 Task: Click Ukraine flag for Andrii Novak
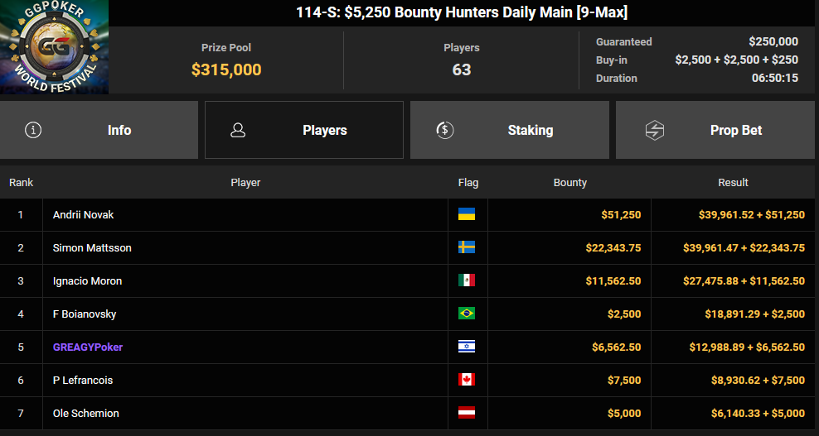[x=467, y=214]
